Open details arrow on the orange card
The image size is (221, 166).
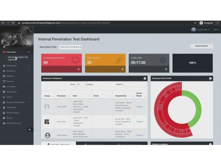(x=122, y=69)
